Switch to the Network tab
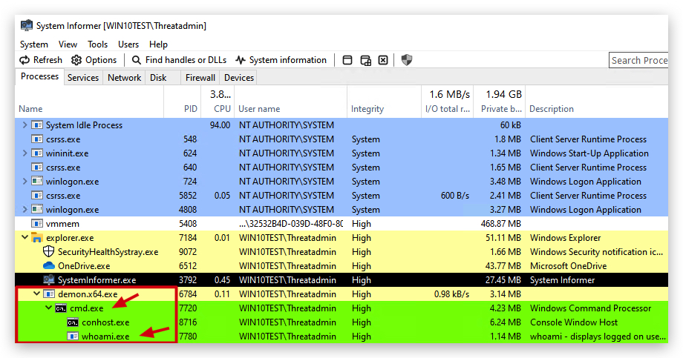Viewport: 683px width, 358px height. tap(124, 77)
